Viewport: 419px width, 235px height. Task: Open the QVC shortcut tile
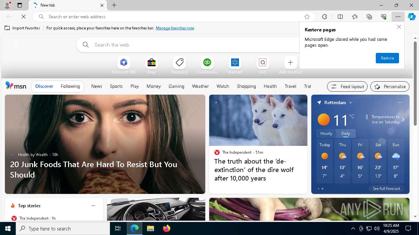coord(263,65)
